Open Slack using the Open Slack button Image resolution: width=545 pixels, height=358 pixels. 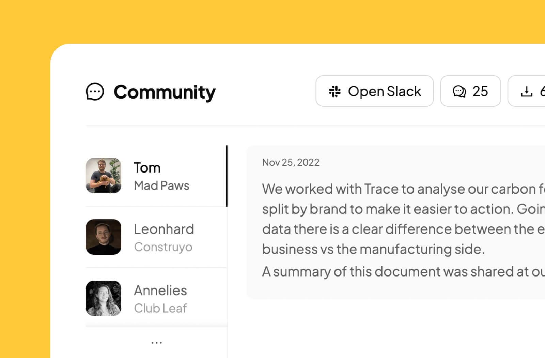[375, 91]
